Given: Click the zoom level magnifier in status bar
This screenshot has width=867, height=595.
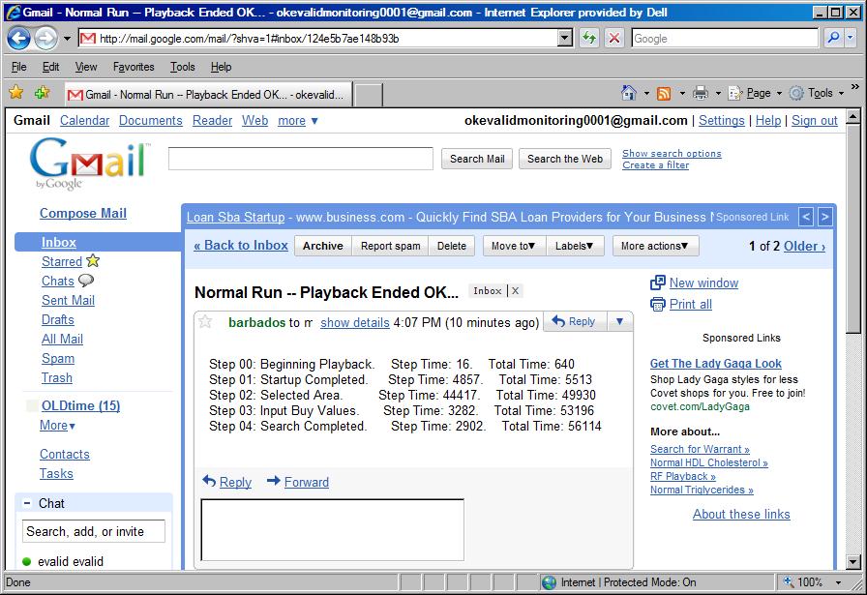Looking at the screenshot, I should [x=788, y=581].
